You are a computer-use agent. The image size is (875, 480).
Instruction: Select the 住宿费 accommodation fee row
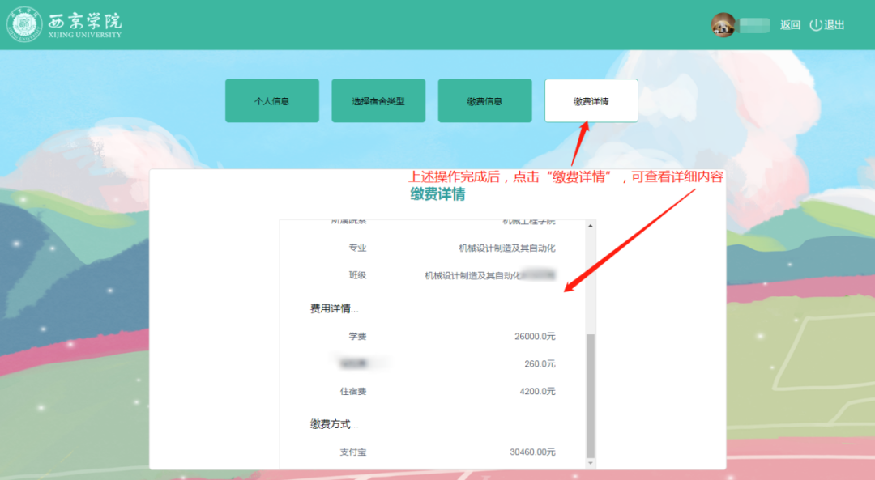coord(354,391)
